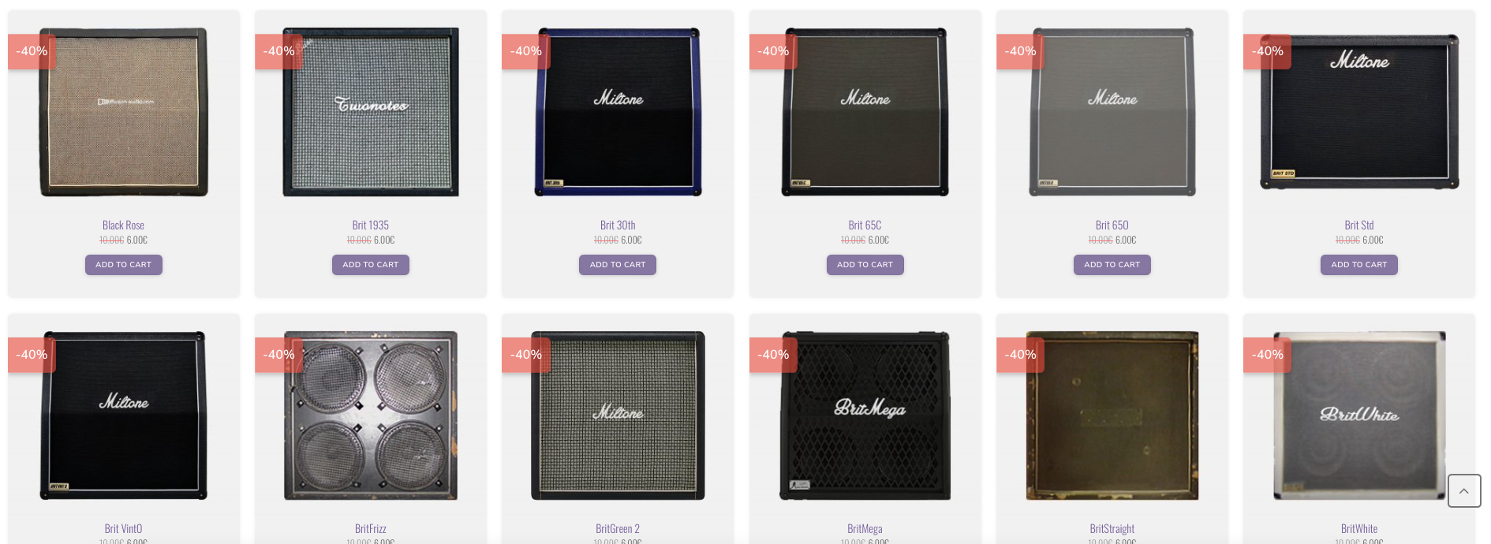Viewport: 1491px width, 544px height.
Task: Click the -40% badge on Brit VintO
Action: (32, 355)
